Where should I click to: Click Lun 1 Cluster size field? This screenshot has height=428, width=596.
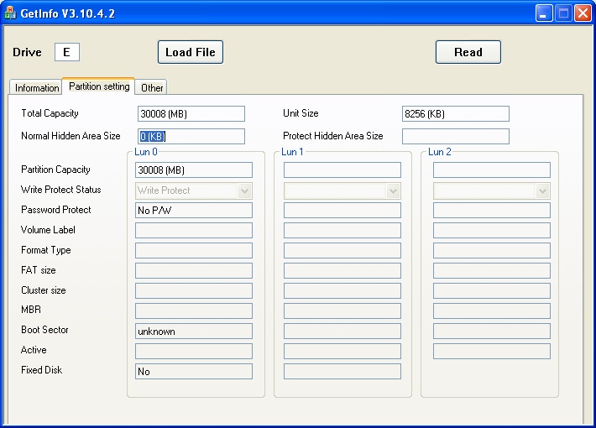[x=342, y=290]
